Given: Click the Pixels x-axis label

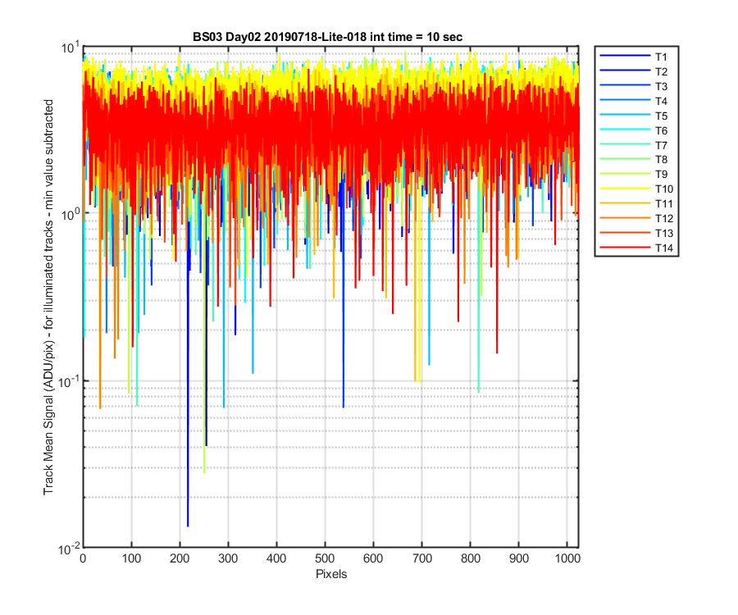Looking at the screenshot, I should click(x=331, y=574).
